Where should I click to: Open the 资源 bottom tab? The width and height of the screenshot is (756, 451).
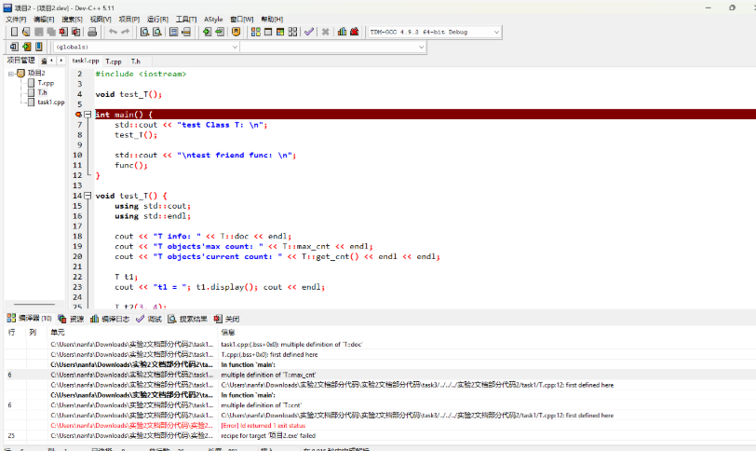coord(71,319)
